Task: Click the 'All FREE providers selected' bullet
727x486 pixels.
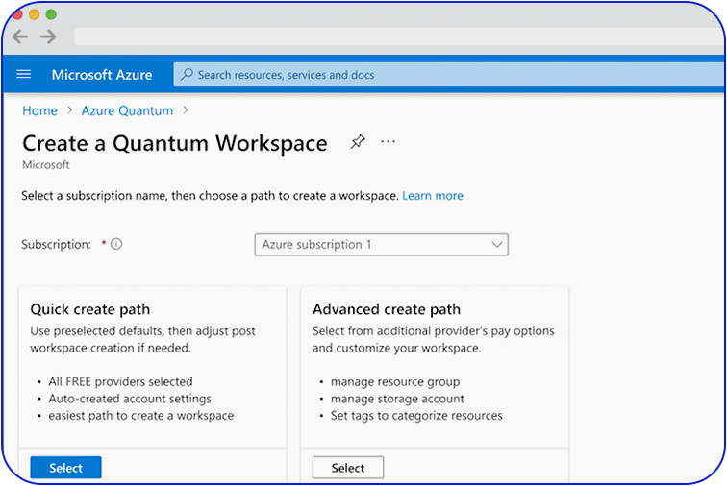Action: [120, 381]
